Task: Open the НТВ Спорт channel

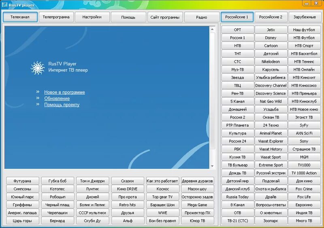Action: tap(304, 46)
